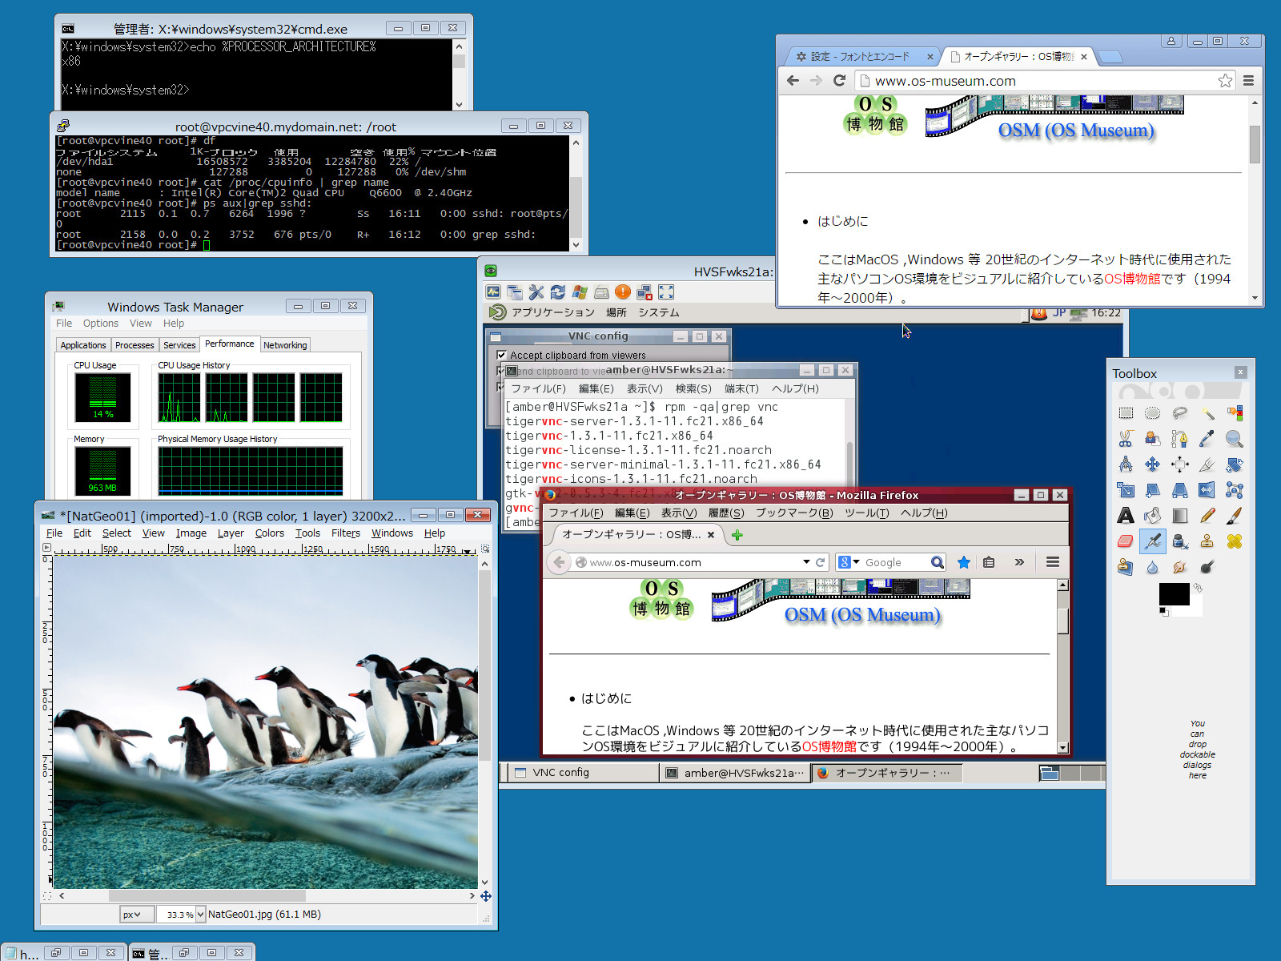1281x961 pixels.
Task: Open VNC viewer options wrench icon
Action: point(536,292)
